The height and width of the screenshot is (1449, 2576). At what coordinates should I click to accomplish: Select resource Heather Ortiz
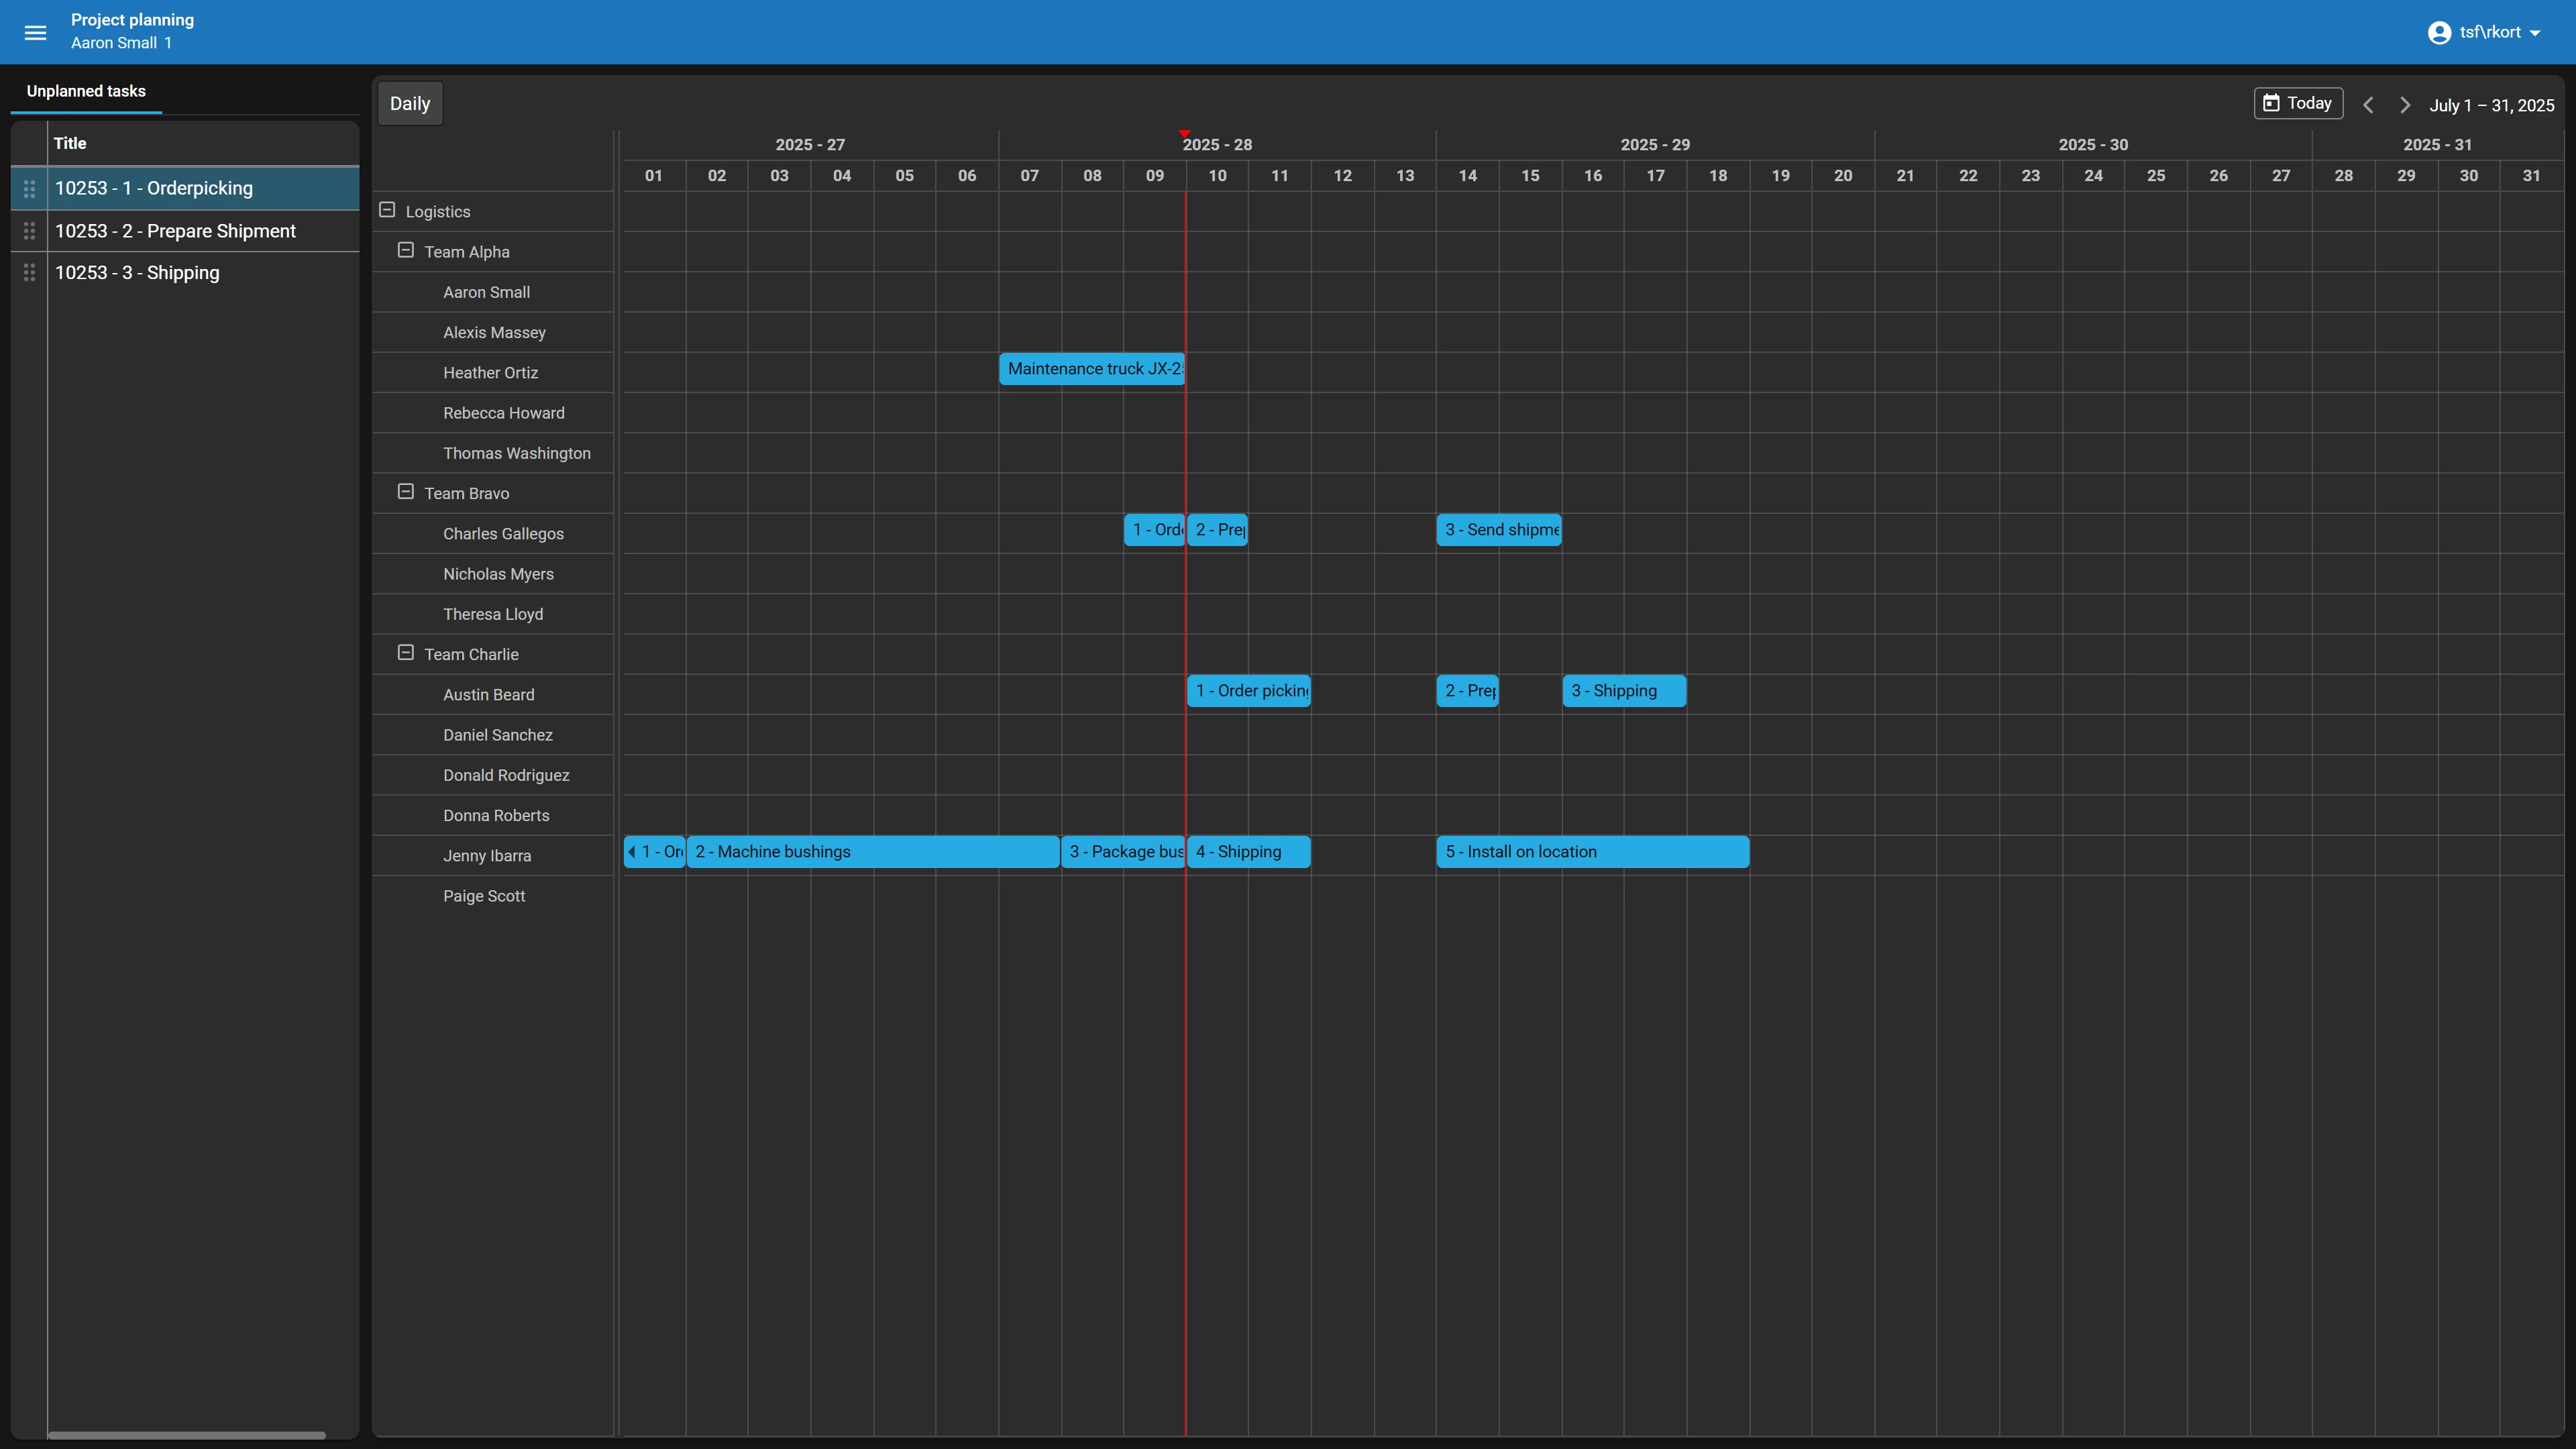click(490, 372)
